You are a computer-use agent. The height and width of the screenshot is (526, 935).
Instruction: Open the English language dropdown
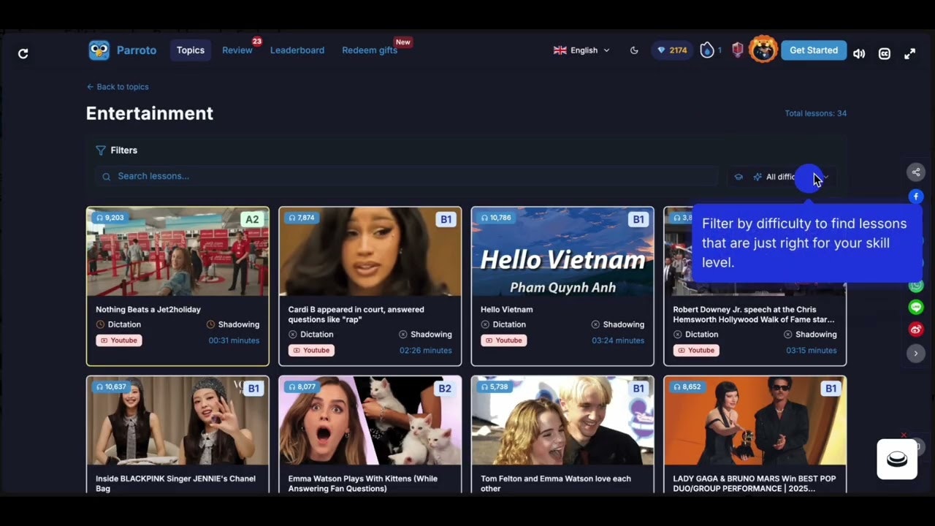pos(582,50)
